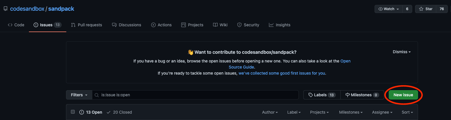451x120 pixels.
Task: Show the 13 Open issues
Action: 91,112
